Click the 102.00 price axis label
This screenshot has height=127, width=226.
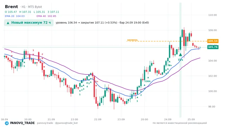tap(213, 76)
